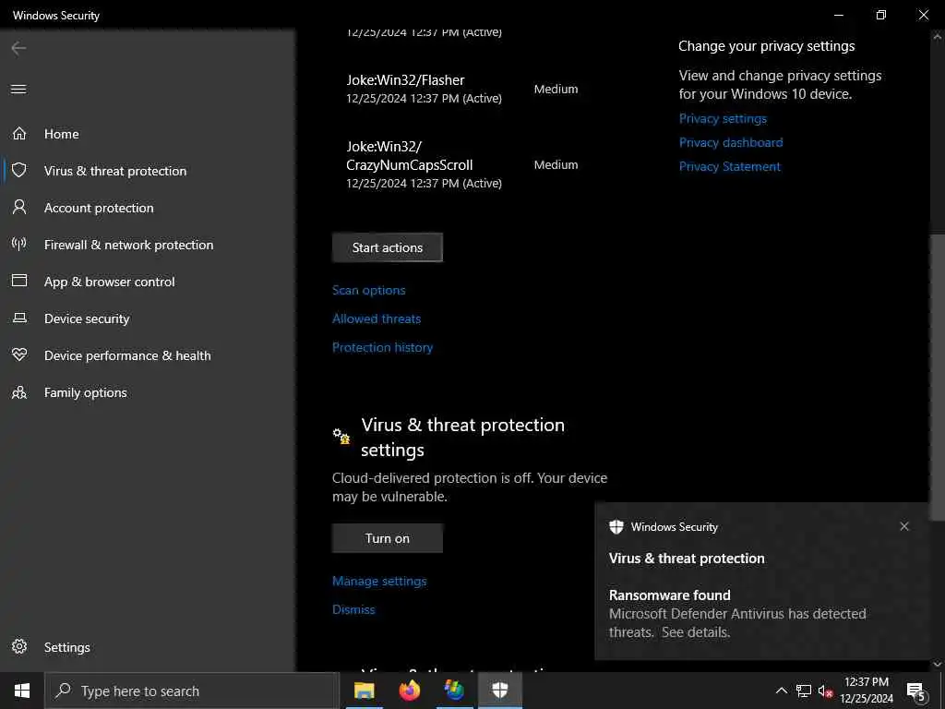Click the heart icon for Device performance & health
The image size is (945, 709).
(x=19, y=354)
